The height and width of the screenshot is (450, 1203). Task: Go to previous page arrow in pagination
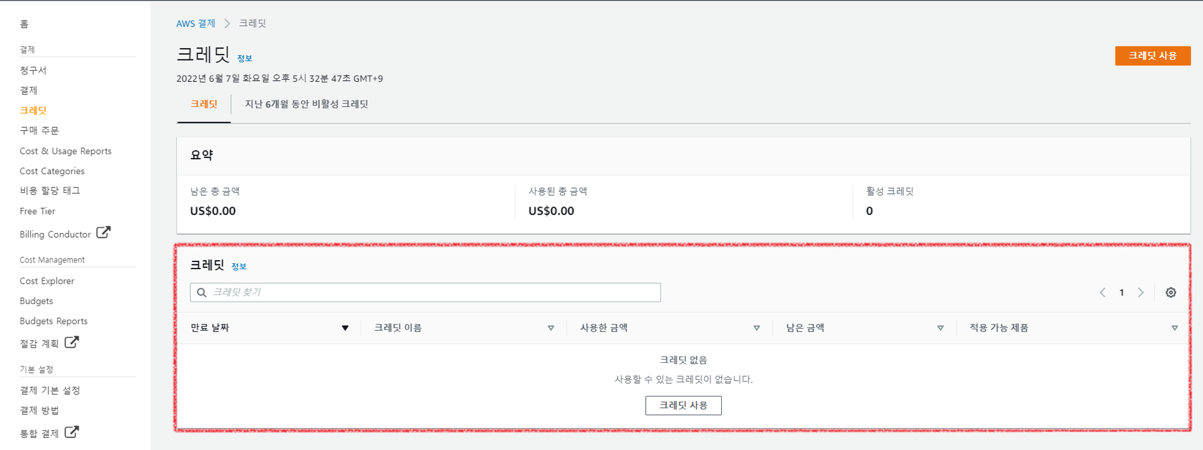(1103, 293)
